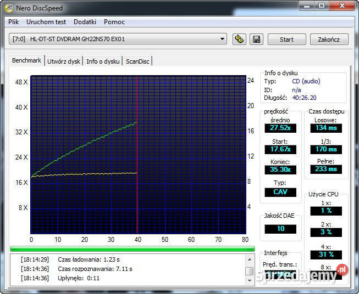Click the 1/3 access time 170 ms

(x=326, y=149)
